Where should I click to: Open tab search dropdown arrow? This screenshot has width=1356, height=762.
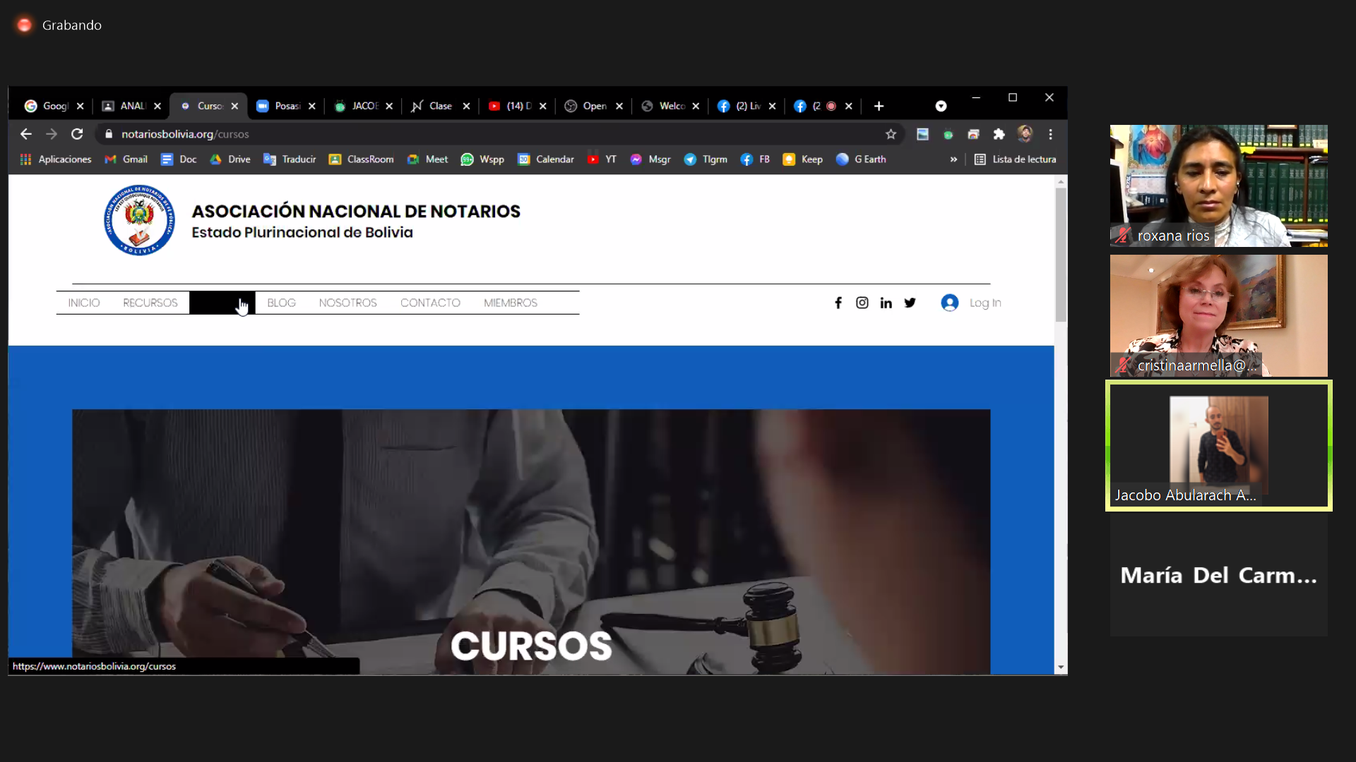[941, 106]
